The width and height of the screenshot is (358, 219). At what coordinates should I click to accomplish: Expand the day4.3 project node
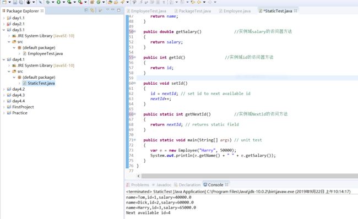4,95
